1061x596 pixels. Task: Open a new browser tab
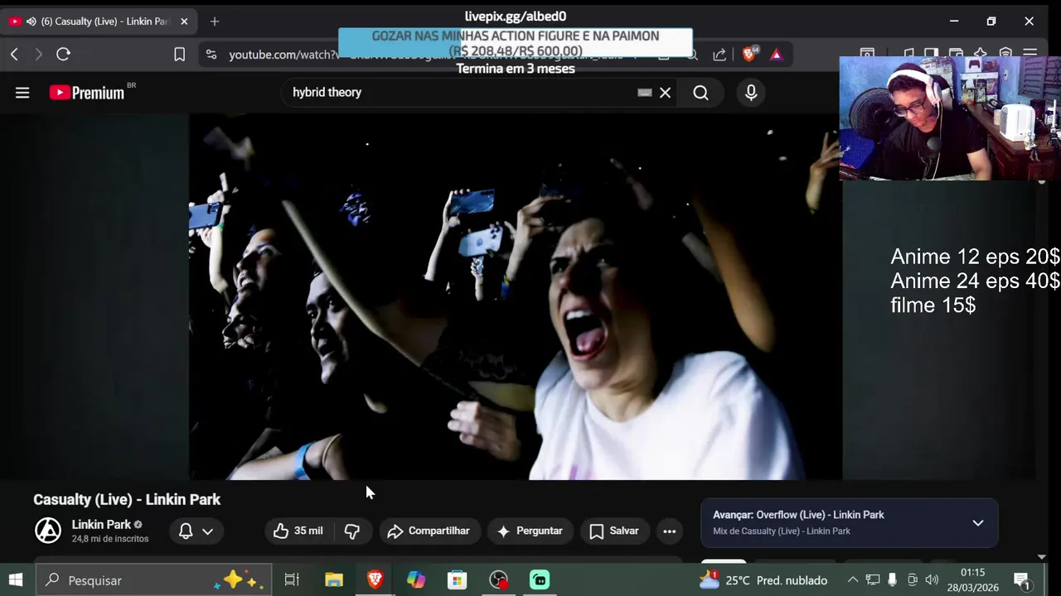215,22
